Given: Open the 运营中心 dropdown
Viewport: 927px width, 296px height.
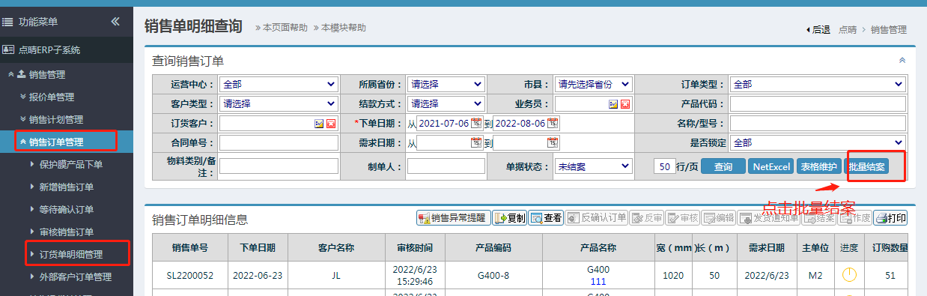Looking at the screenshot, I should pos(279,85).
